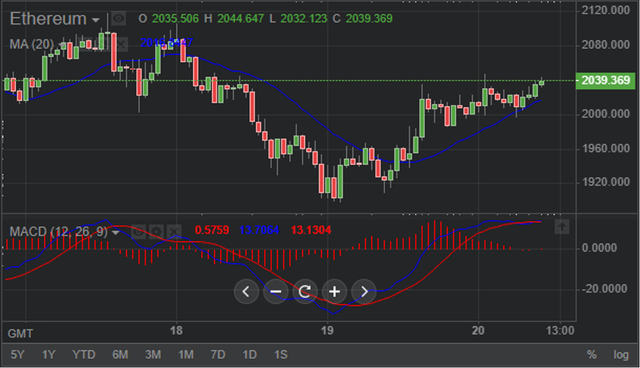Enable percentage scale with the % button
The width and height of the screenshot is (640, 368).
click(x=592, y=354)
